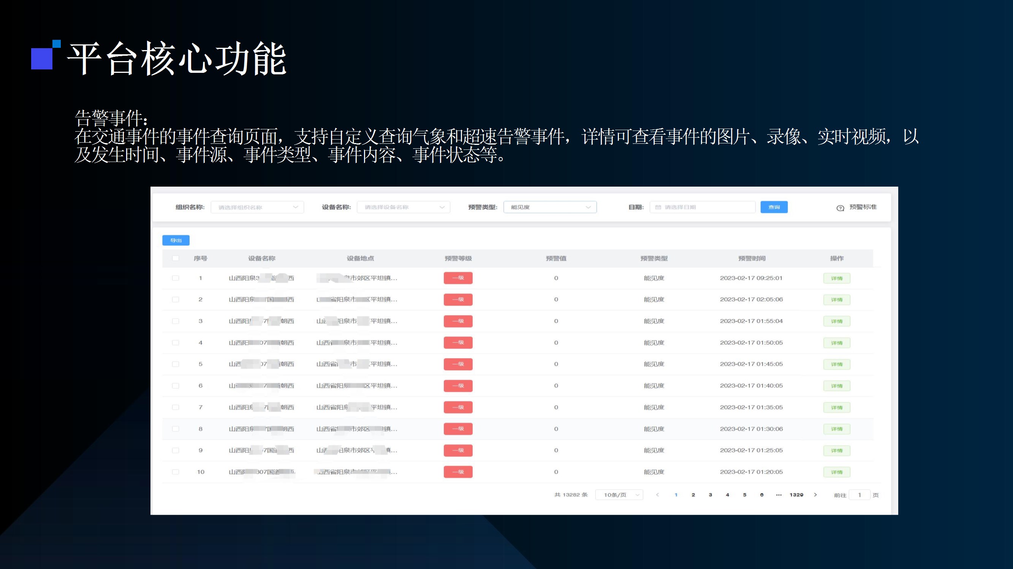1013x569 pixels.
Task: Click 一级 red level badge in row 1
Action: pyautogui.click(x=458, y=278)
